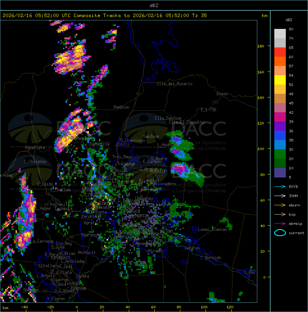308x312 pixels.
Task: Select the red swatch in dBZ legend
Action: point(280,52)
